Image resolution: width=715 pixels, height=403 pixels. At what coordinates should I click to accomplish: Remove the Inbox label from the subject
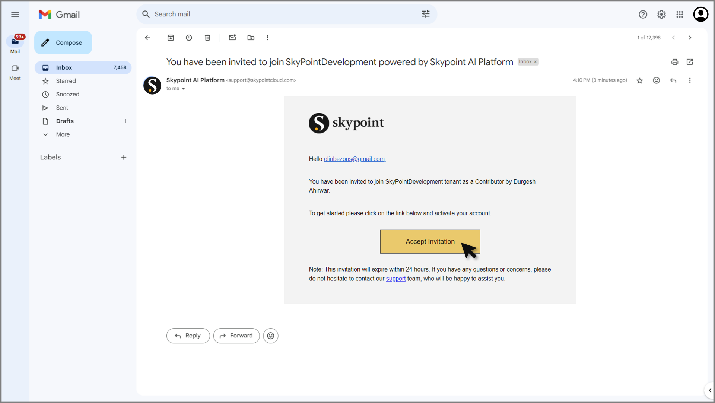pos(536,62)
